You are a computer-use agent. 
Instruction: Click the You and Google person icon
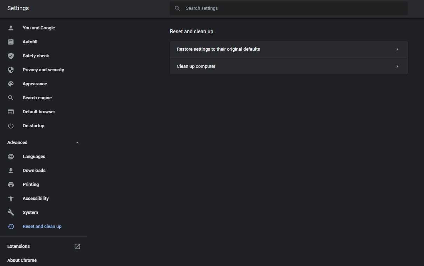[11, 28]
